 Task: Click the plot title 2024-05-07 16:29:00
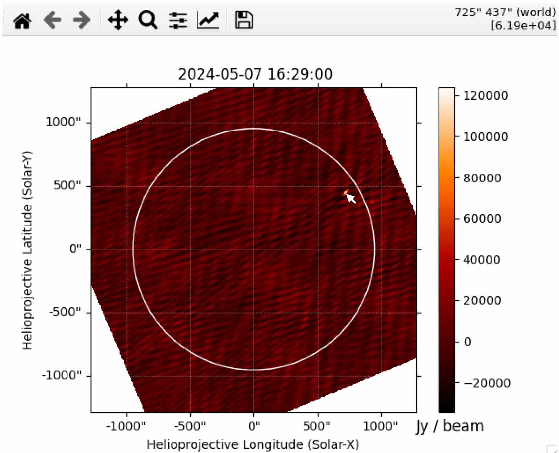point(255,74)
